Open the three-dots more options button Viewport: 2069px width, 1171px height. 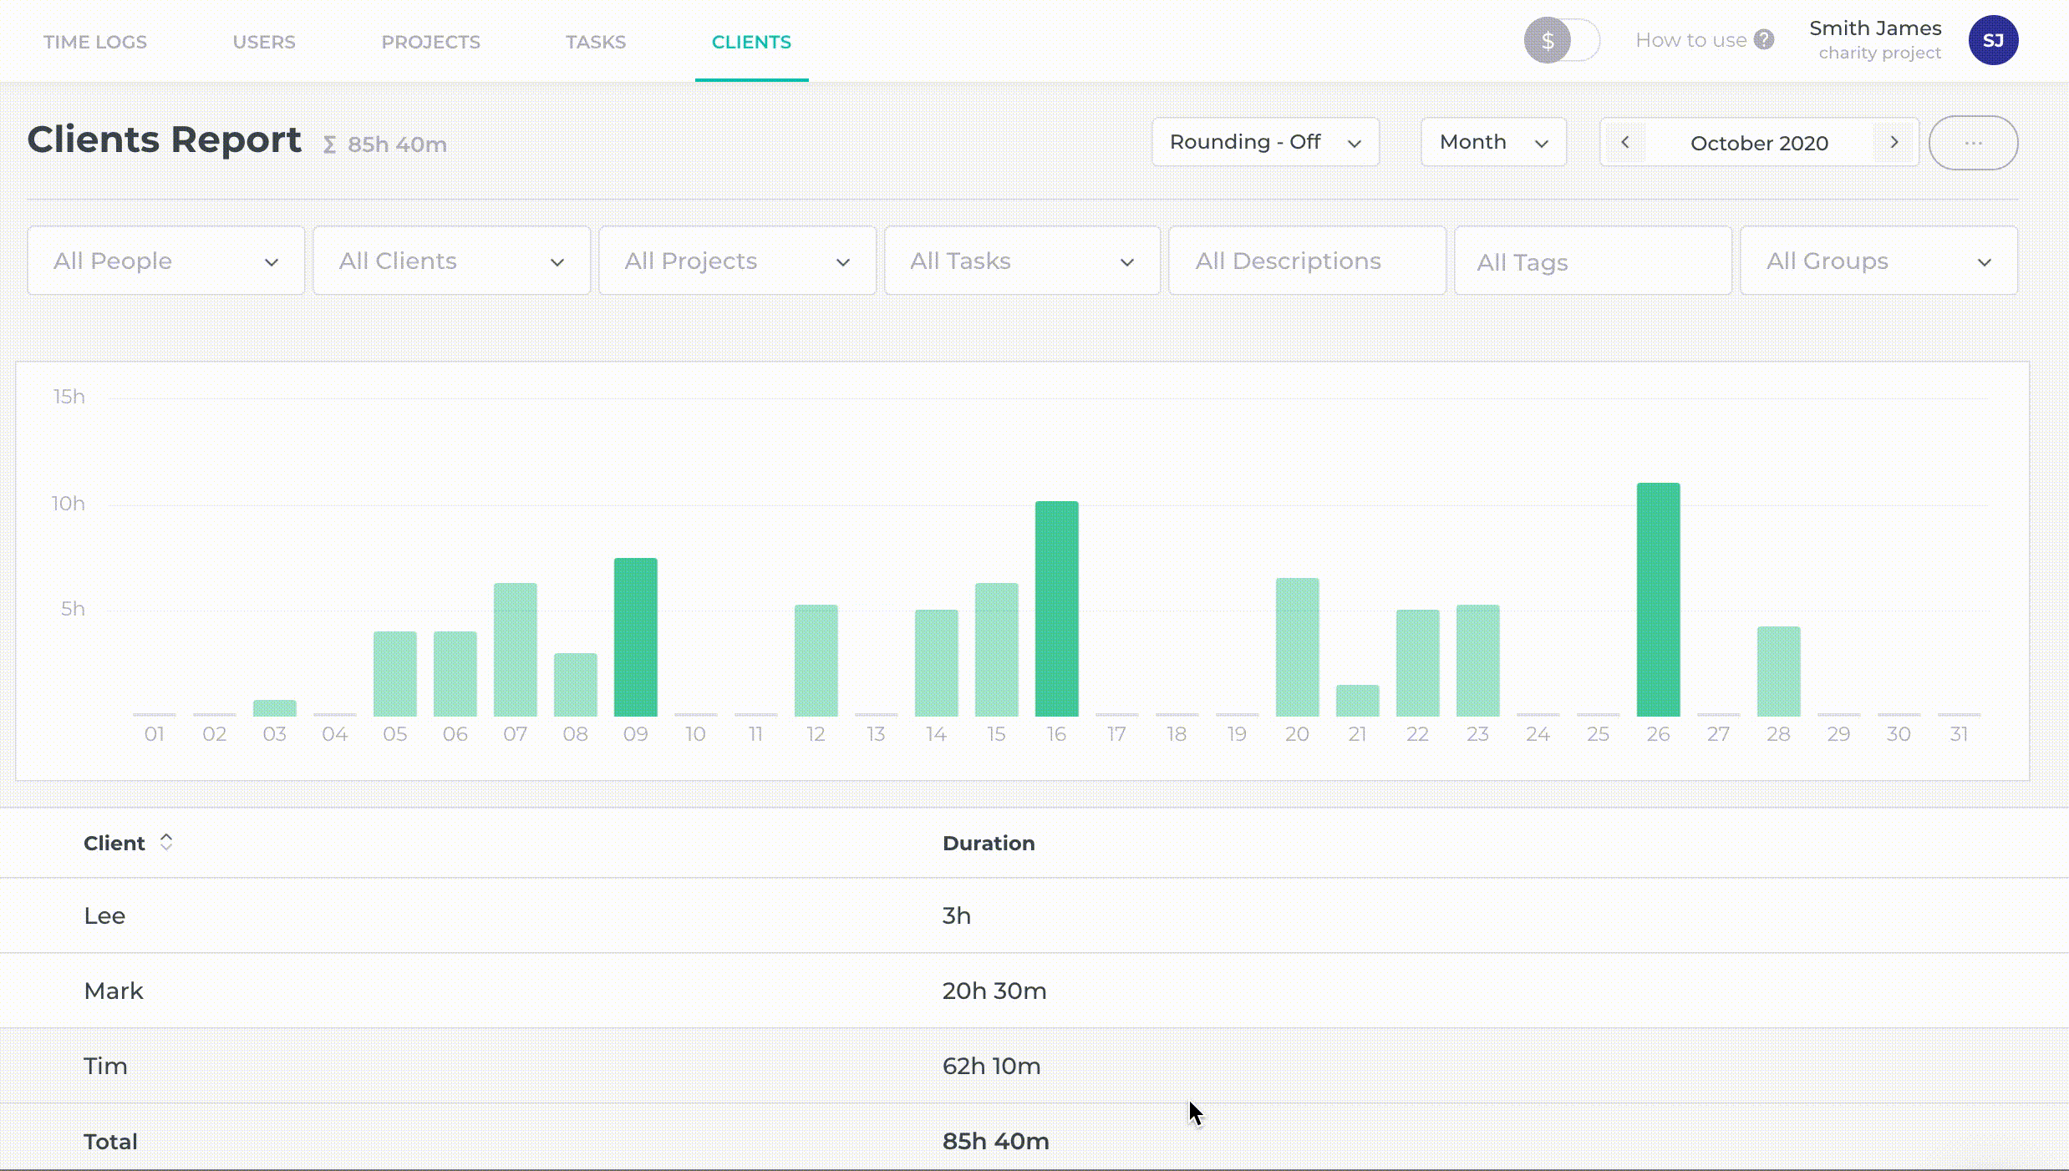(x=1973, y=143)
